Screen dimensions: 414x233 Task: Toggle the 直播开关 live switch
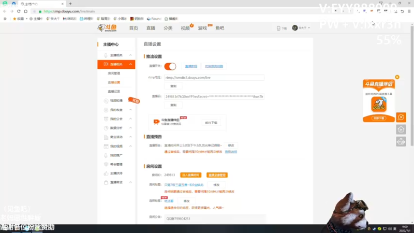pos(170,66)
